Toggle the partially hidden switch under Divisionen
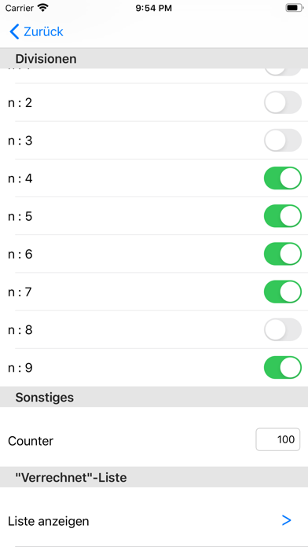 (x=283, y=72)
